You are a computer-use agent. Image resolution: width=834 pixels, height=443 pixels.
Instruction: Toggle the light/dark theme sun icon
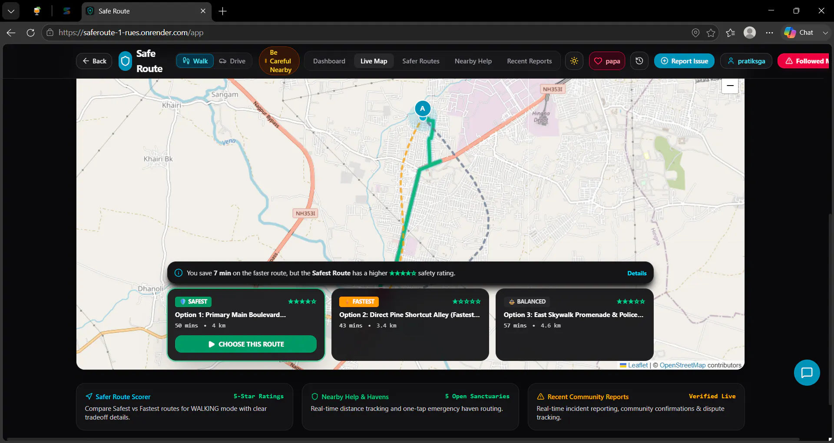pyautogui.click(x=574, y=61)
